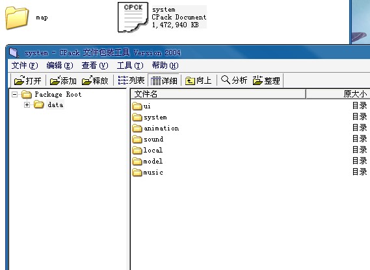Click the 整理 (Defragment) toolbar button

(266, 80)
